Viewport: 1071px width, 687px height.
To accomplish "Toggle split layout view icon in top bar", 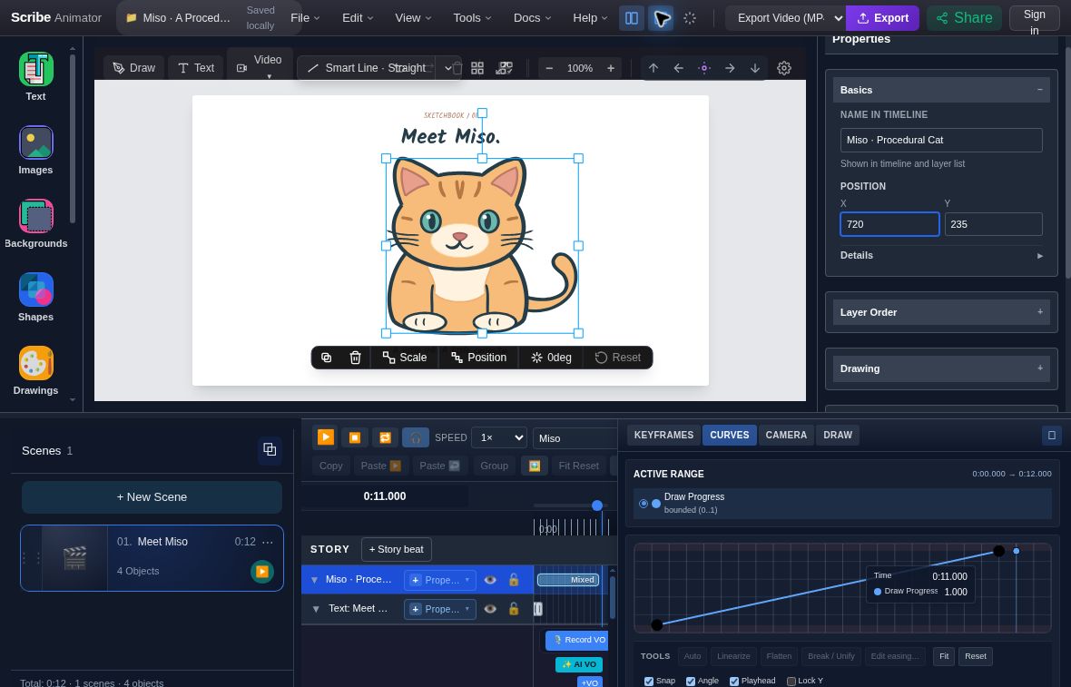I will point(631,18).
